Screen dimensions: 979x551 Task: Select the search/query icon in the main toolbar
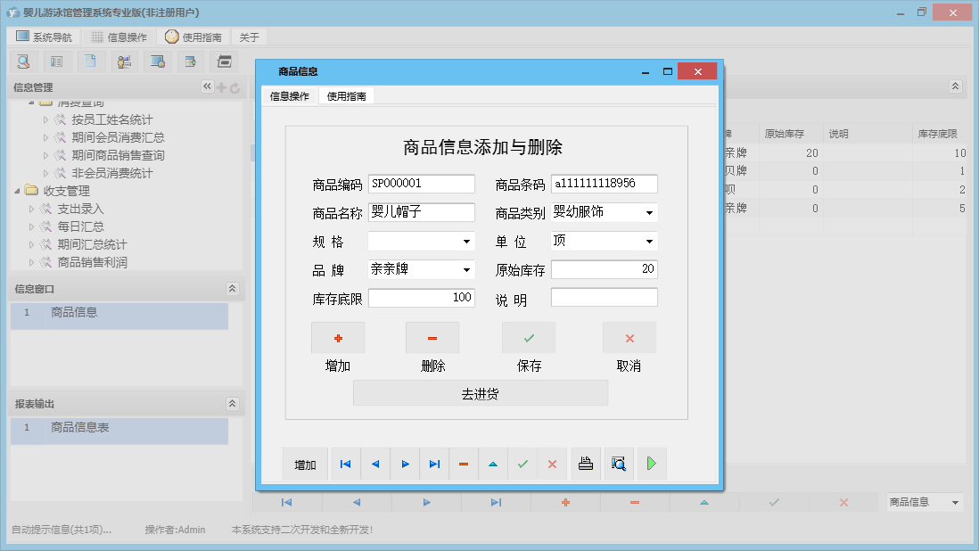click(22, 61)
